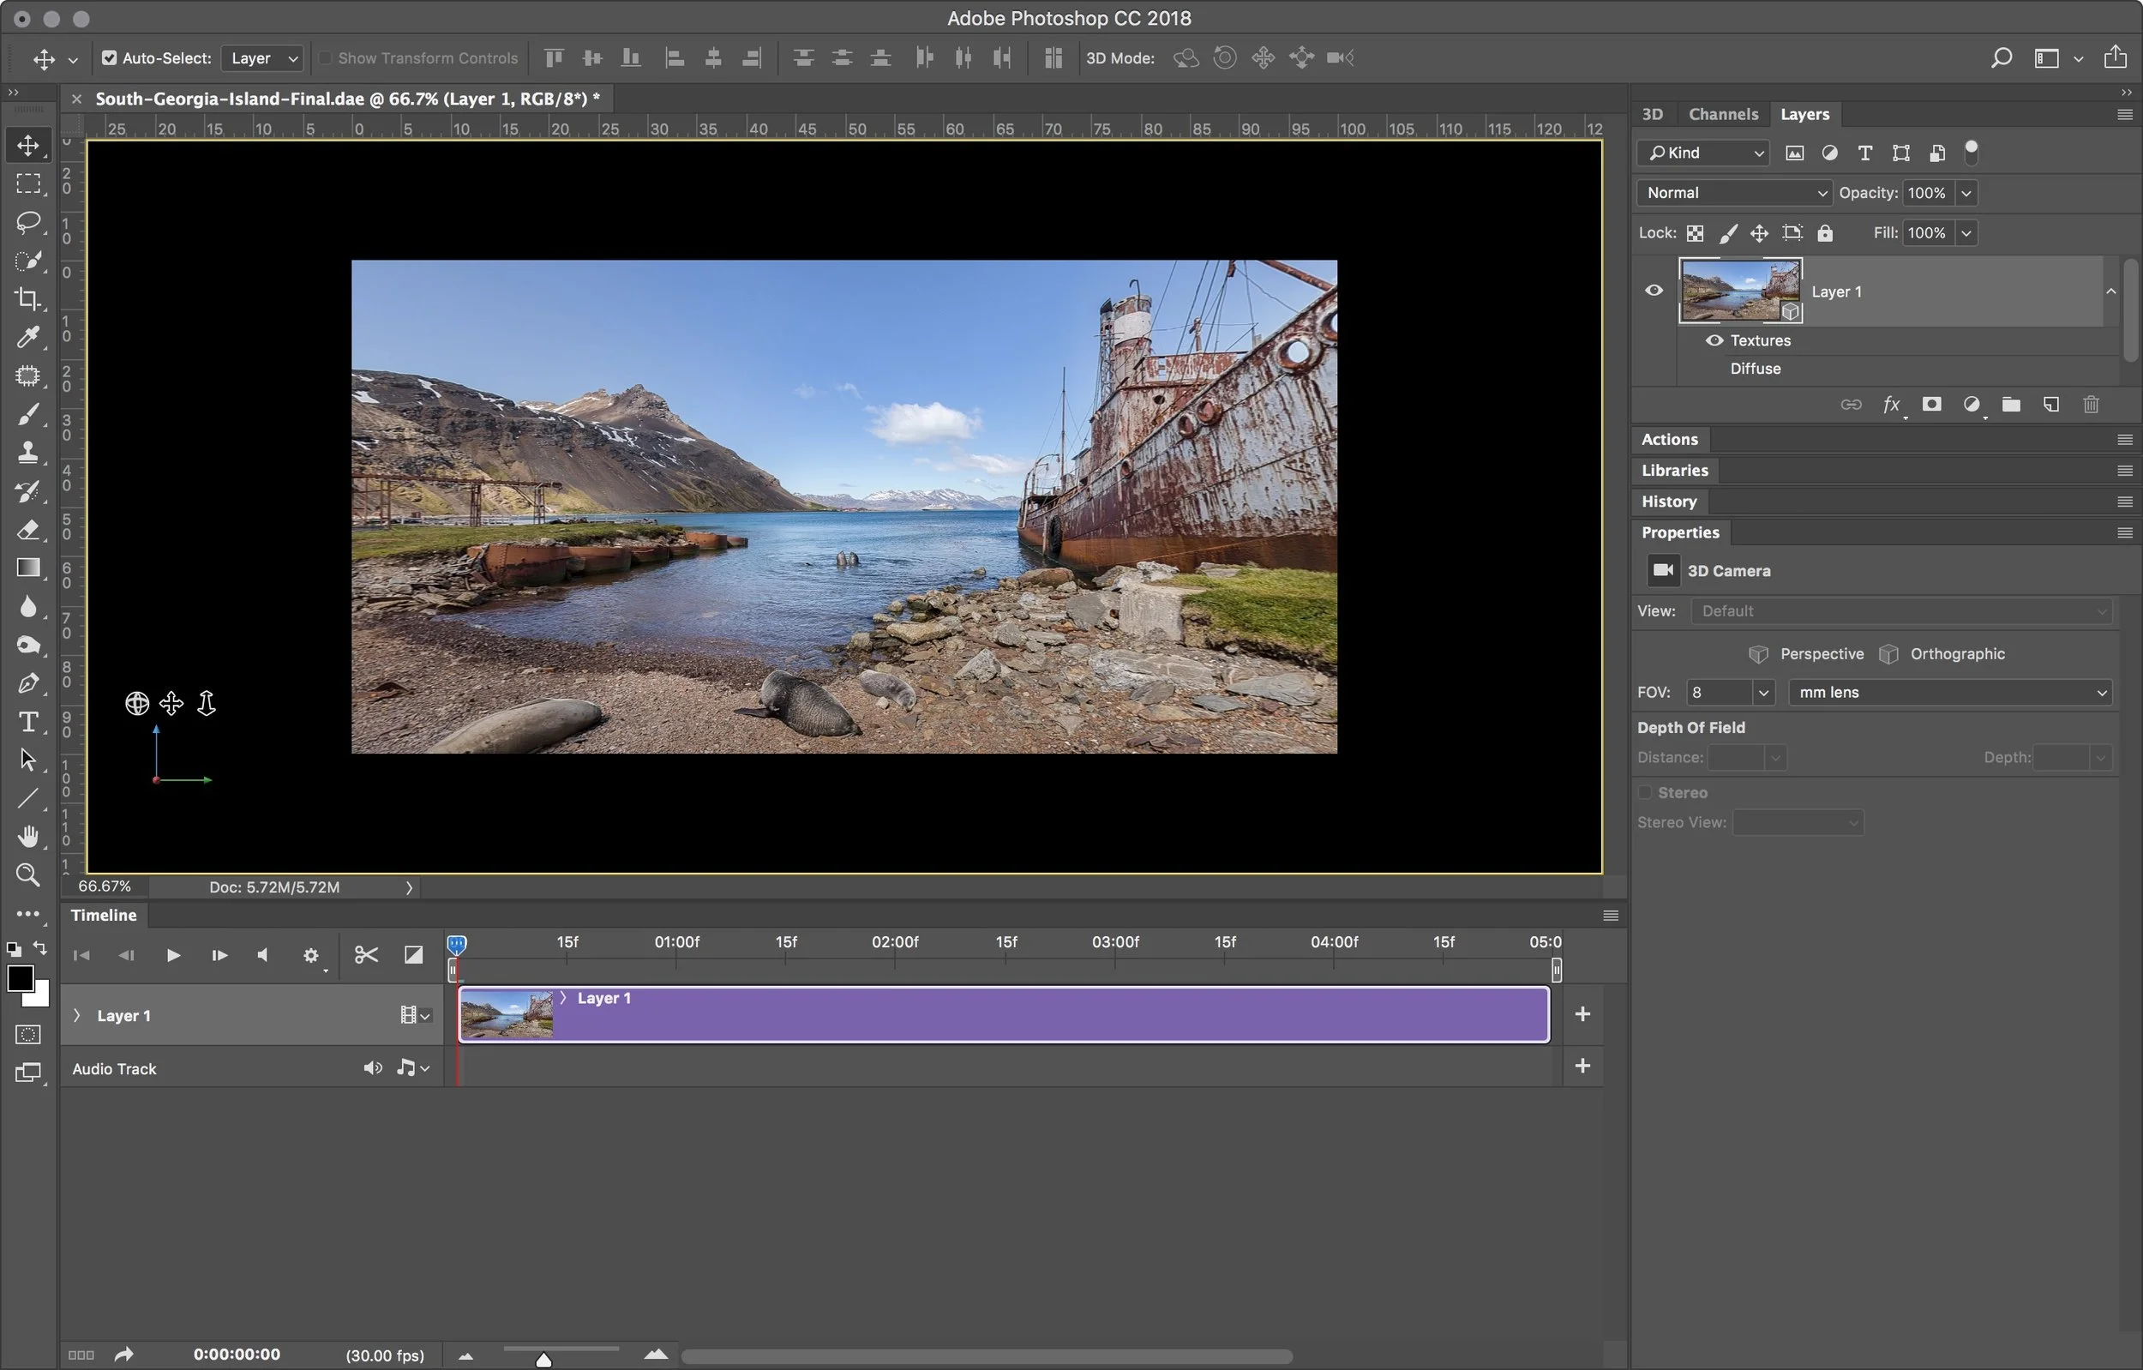Open the 3D panel tab

coord(1652,114)
